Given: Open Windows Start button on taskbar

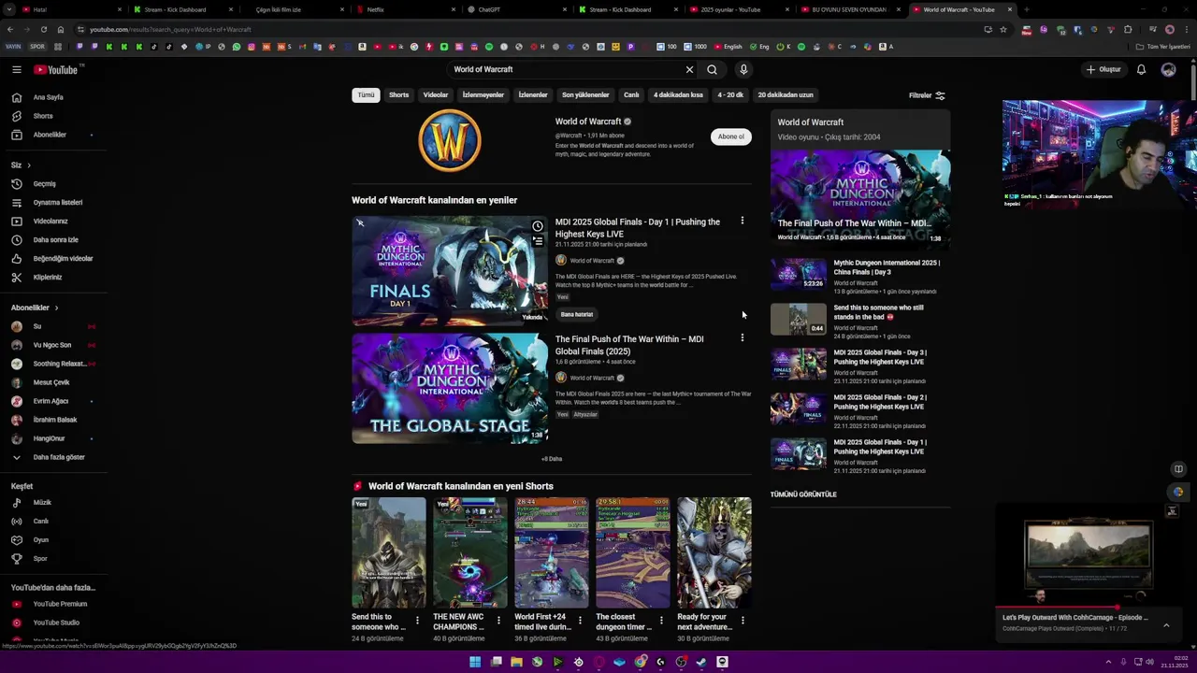Looking at the screenshot, I should (x=475, y=662).
